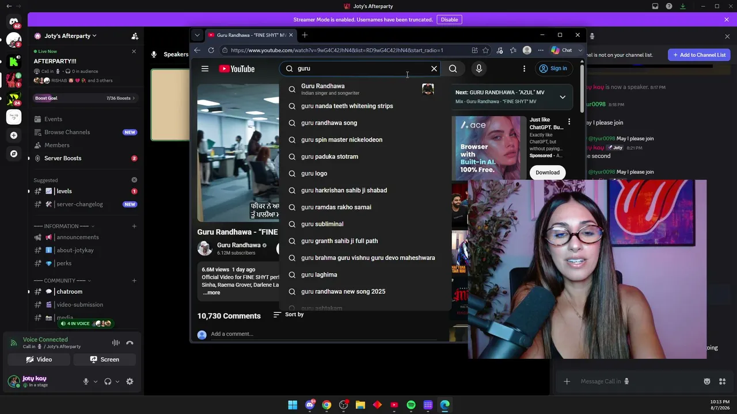Show more of video description
The height and width of the screenshot is (414, 737).
(211, 293)
